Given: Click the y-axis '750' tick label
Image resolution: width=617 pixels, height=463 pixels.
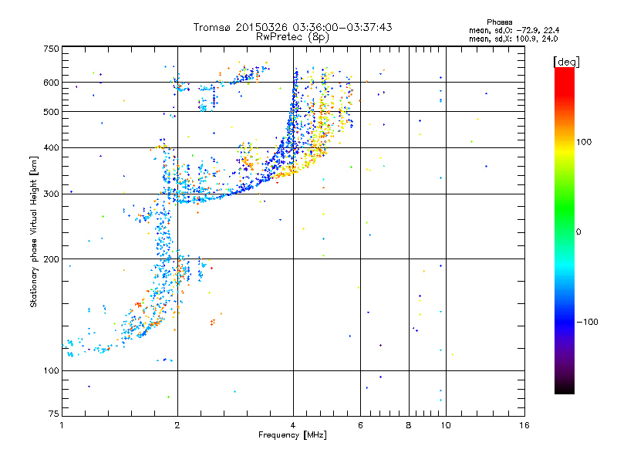Looking at the screenshot, I should coord(51,49).
